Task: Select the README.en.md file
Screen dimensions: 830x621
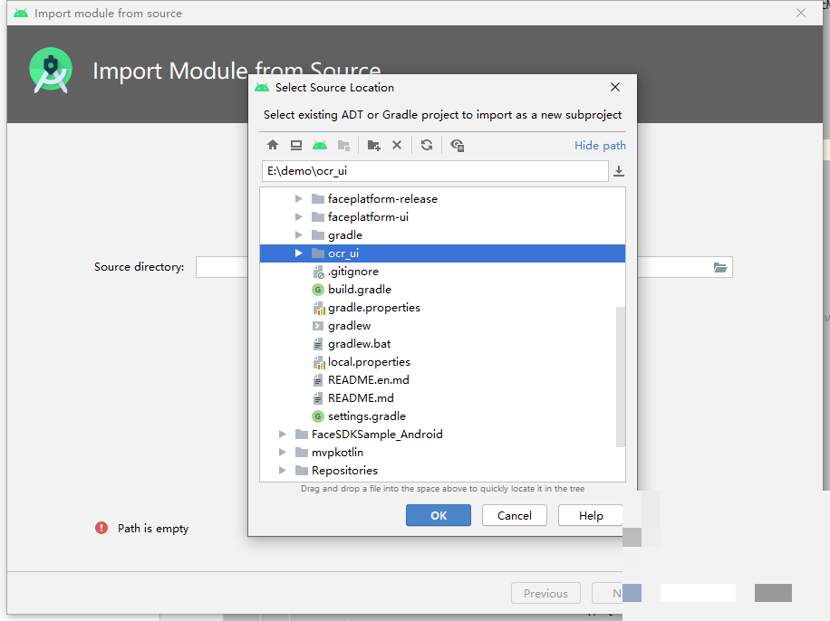Action: tap(442, 380)
